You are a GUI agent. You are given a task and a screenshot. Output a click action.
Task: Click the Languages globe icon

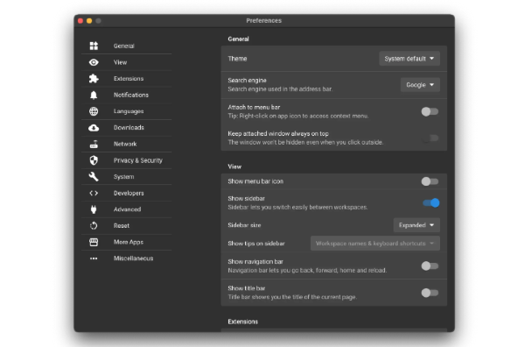[94, 111]
